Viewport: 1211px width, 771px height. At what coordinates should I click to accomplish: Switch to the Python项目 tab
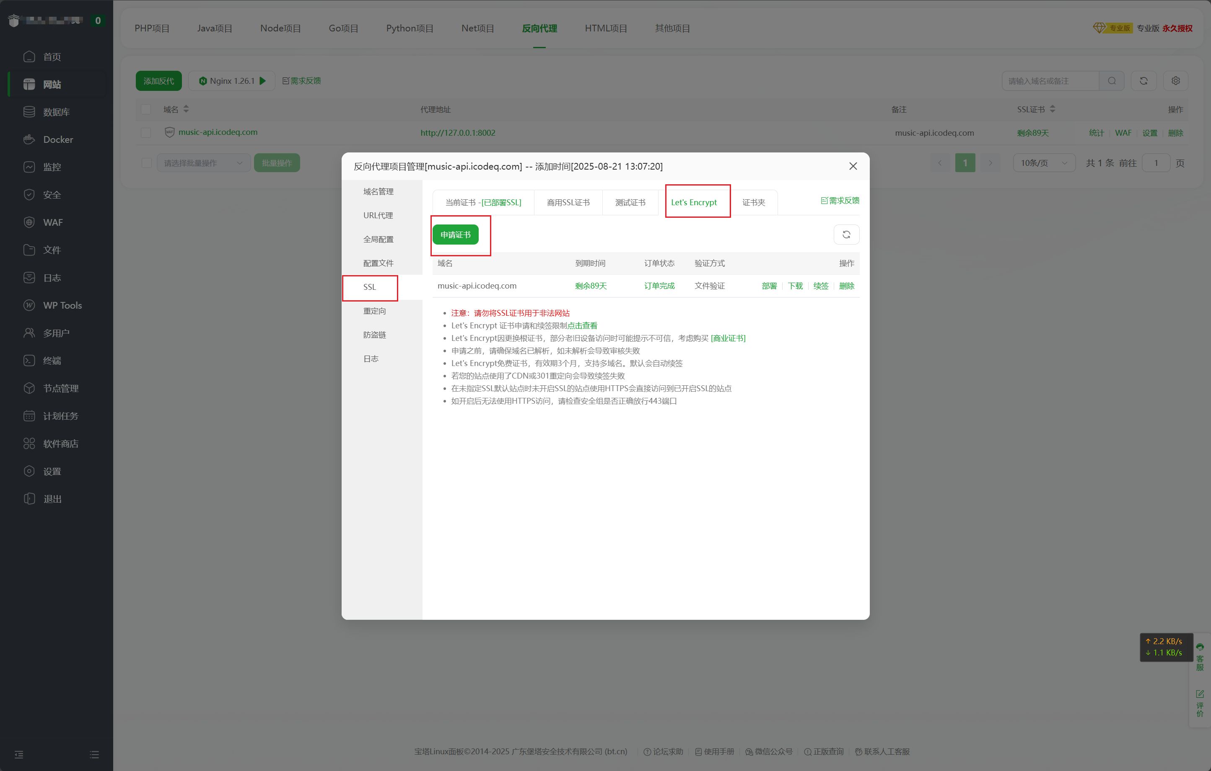tap(410, 28)
